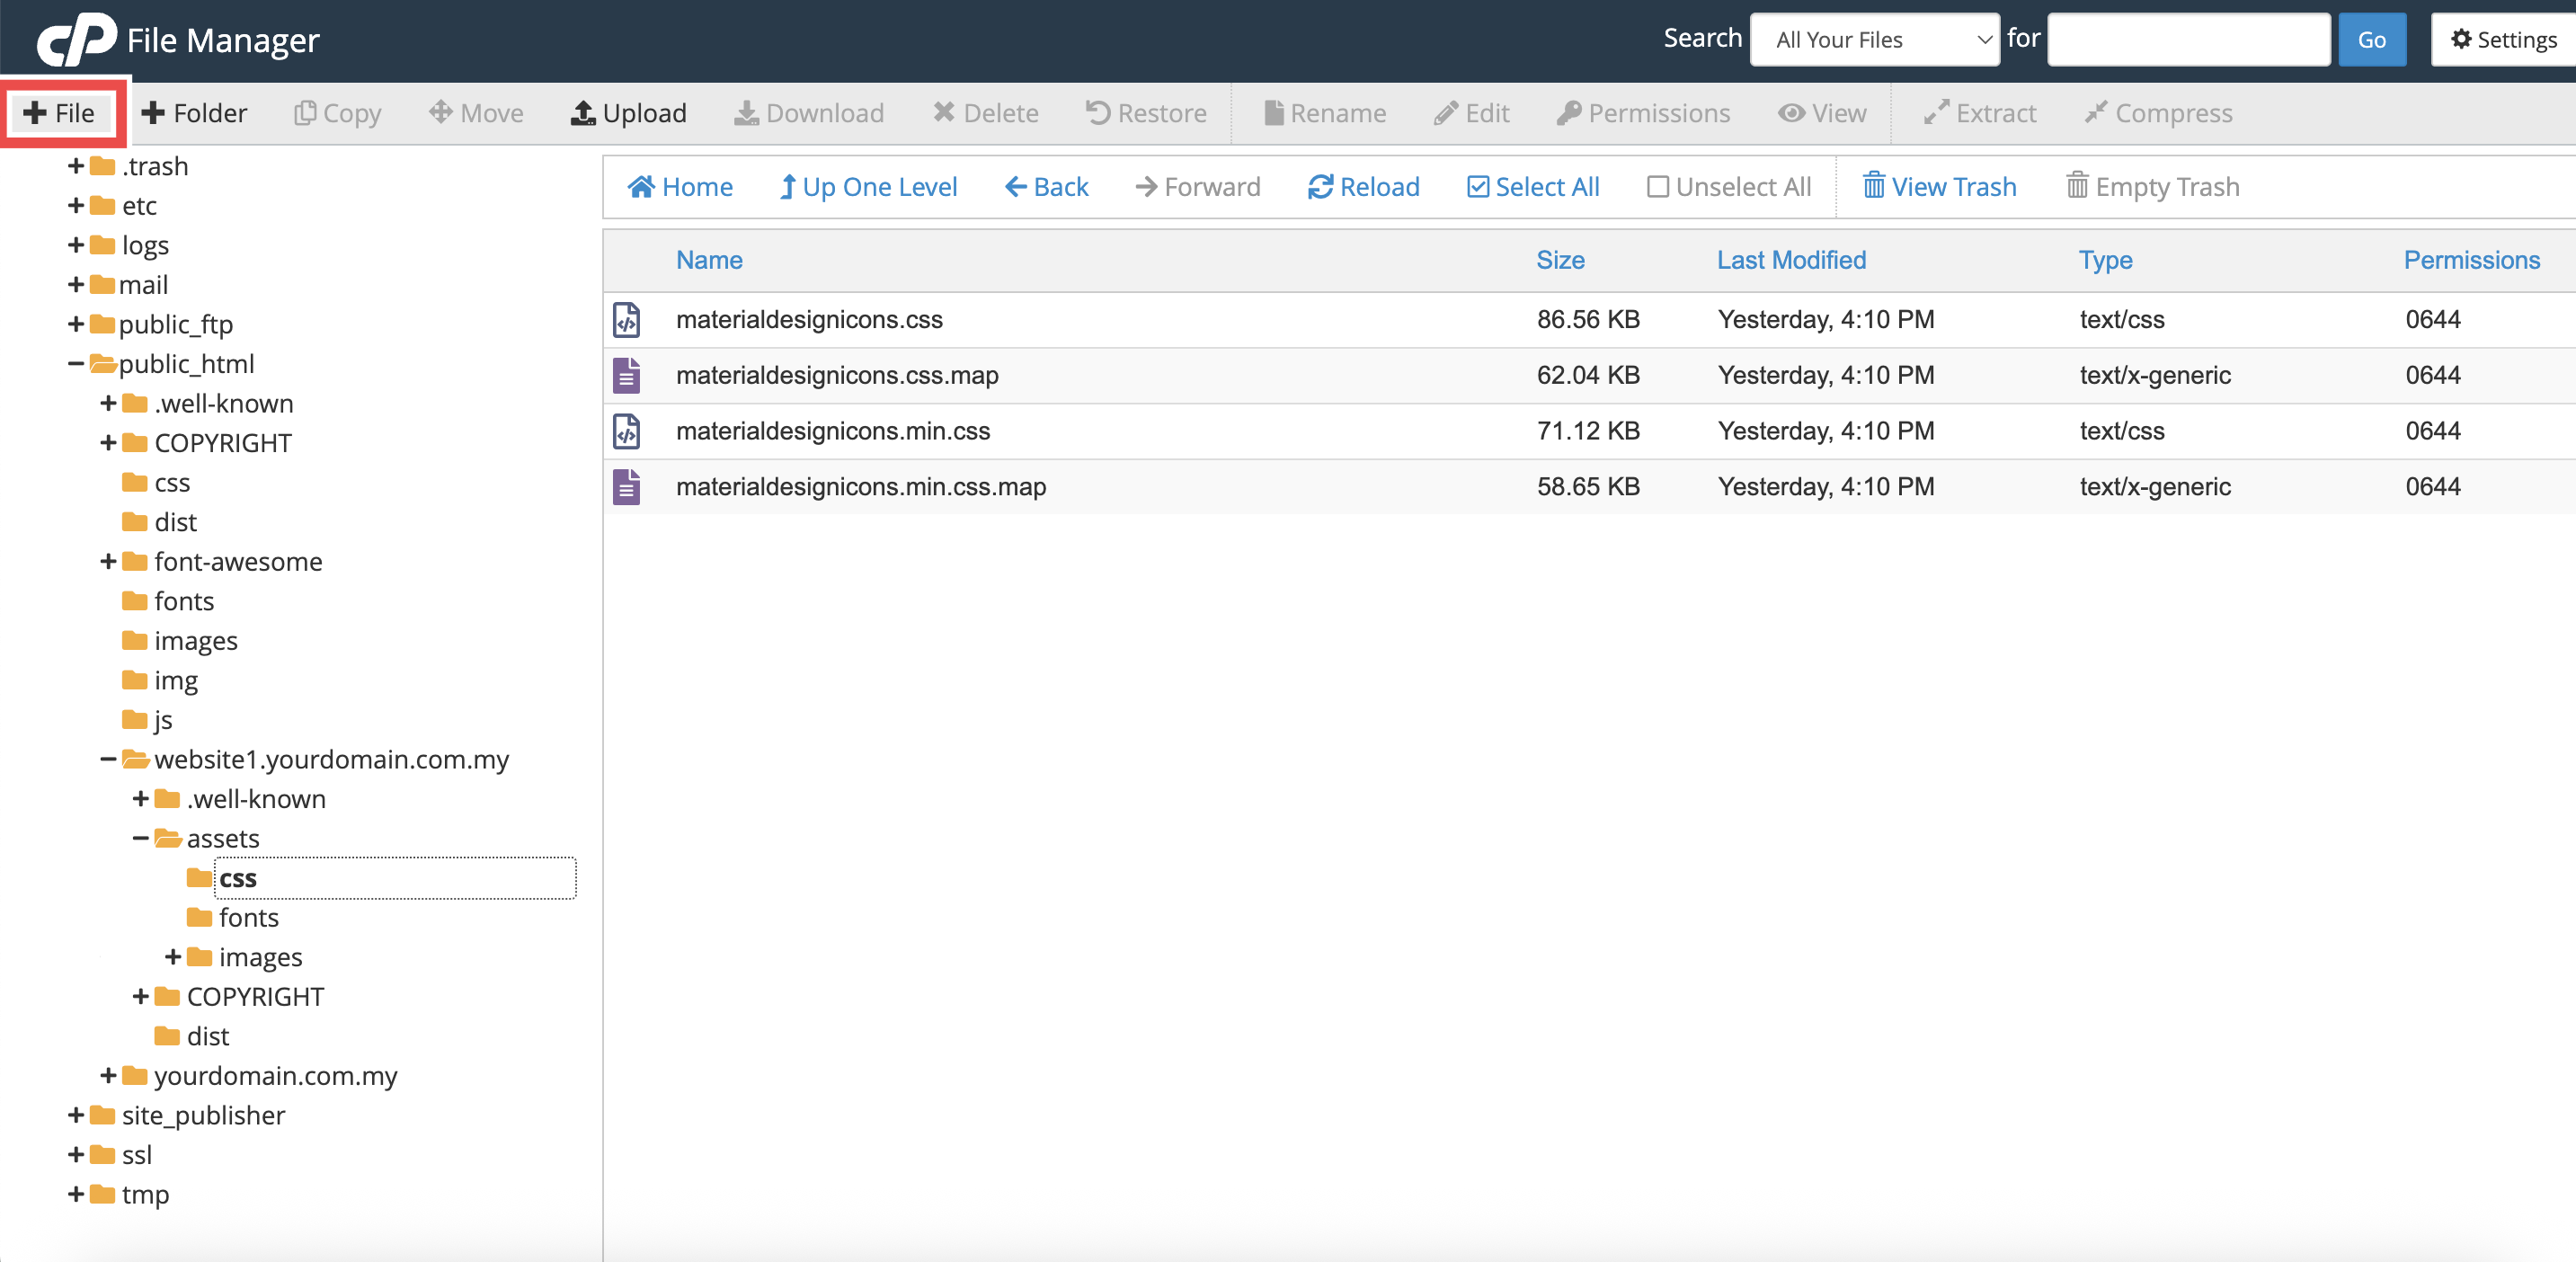This screenshot has height=1262, width=2576.
Task: Sort by Last Modified column header
Action: pos(1791,260)
